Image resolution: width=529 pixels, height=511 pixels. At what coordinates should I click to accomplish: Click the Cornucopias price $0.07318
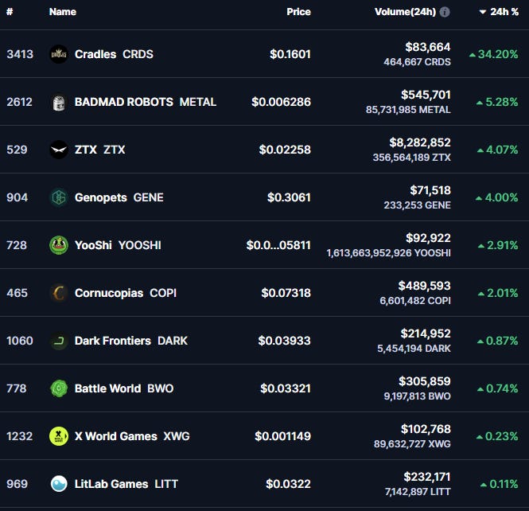[x=286, y=293]
